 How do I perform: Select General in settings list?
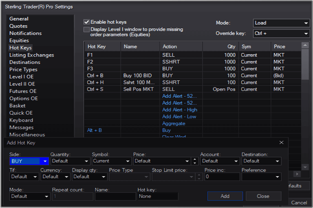[19, 19]
